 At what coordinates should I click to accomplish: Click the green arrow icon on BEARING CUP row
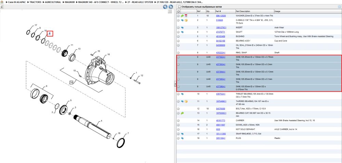pyautogui.click(x=182, y=113)
